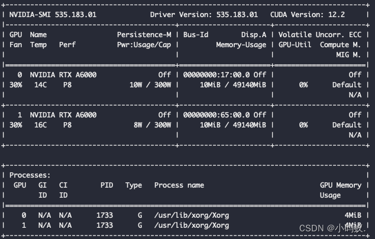Click bus ID 00000000:65:00.0
The image size is (375, 239).
(x=216, y=115)
